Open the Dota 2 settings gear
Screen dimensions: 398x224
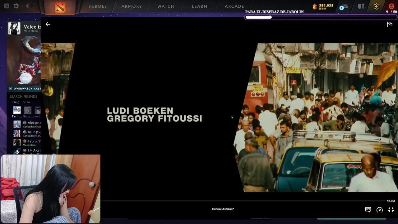[x=16, y=6]
